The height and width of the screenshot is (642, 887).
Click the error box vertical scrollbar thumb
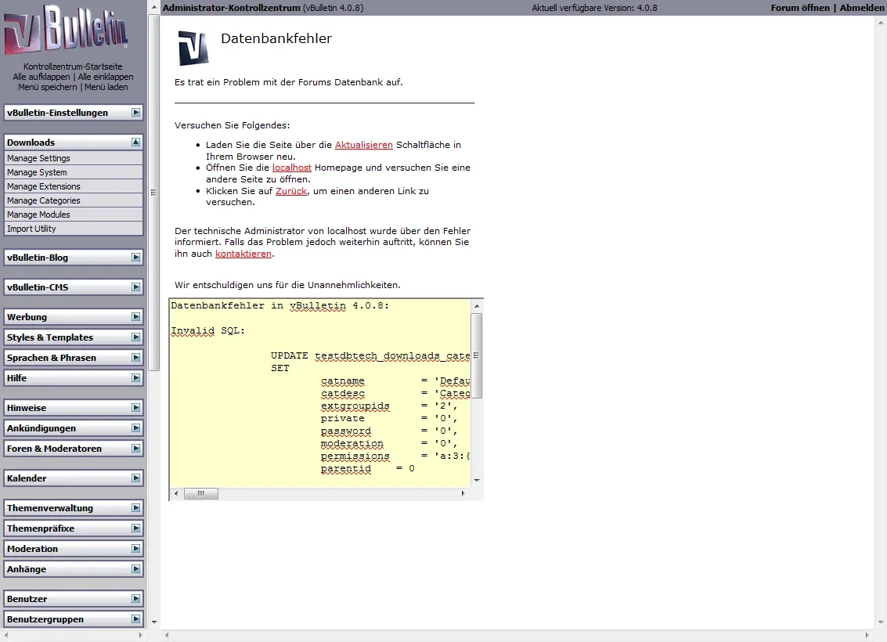pyautogui.click(x=477, y=355)
